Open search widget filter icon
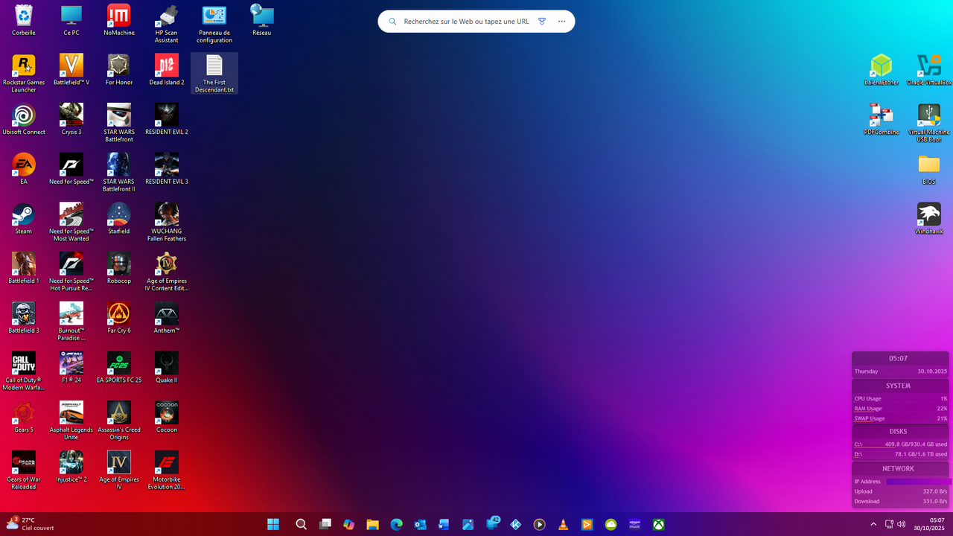Screen dimensions: 953x536 coord(542,22)
